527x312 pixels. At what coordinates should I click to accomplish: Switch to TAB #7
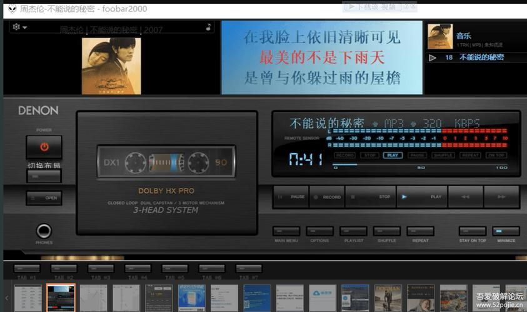(249, 269)
